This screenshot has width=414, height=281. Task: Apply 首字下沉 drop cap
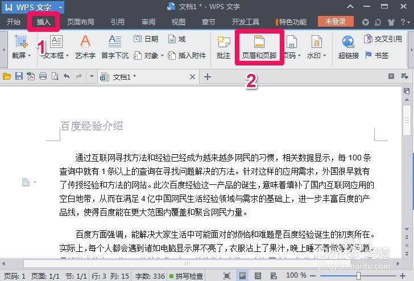(115, 47)
